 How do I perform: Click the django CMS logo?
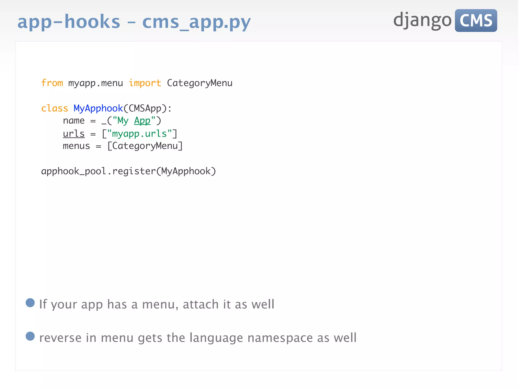click(445, 21)
